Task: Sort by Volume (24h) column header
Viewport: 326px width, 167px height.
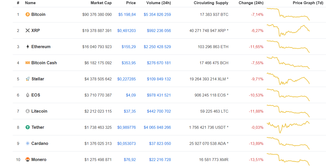Action: tap(159, 3)
